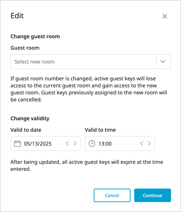This screenshot has height=212, width=181.
Task: Advance date with right chevron
Action: pyautogui.click(x=75, y=143)
